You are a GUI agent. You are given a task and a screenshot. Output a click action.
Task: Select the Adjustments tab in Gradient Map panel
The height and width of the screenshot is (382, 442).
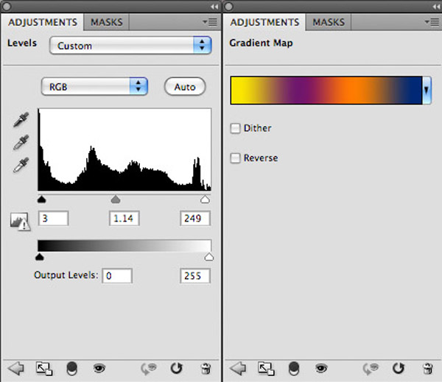[264, 22]
